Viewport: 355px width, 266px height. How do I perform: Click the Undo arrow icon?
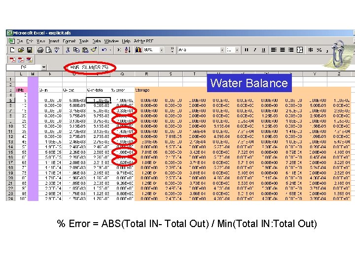(x=105, y=50)
